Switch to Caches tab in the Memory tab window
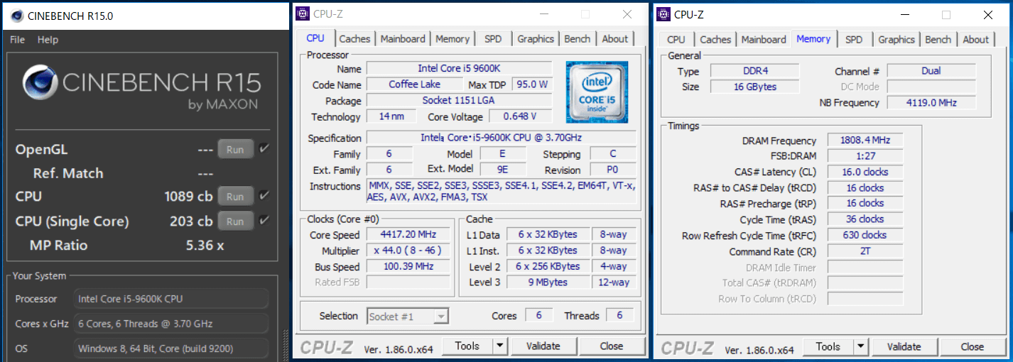1013x362 pixels. pyautogui.click(x=715, y=40)
